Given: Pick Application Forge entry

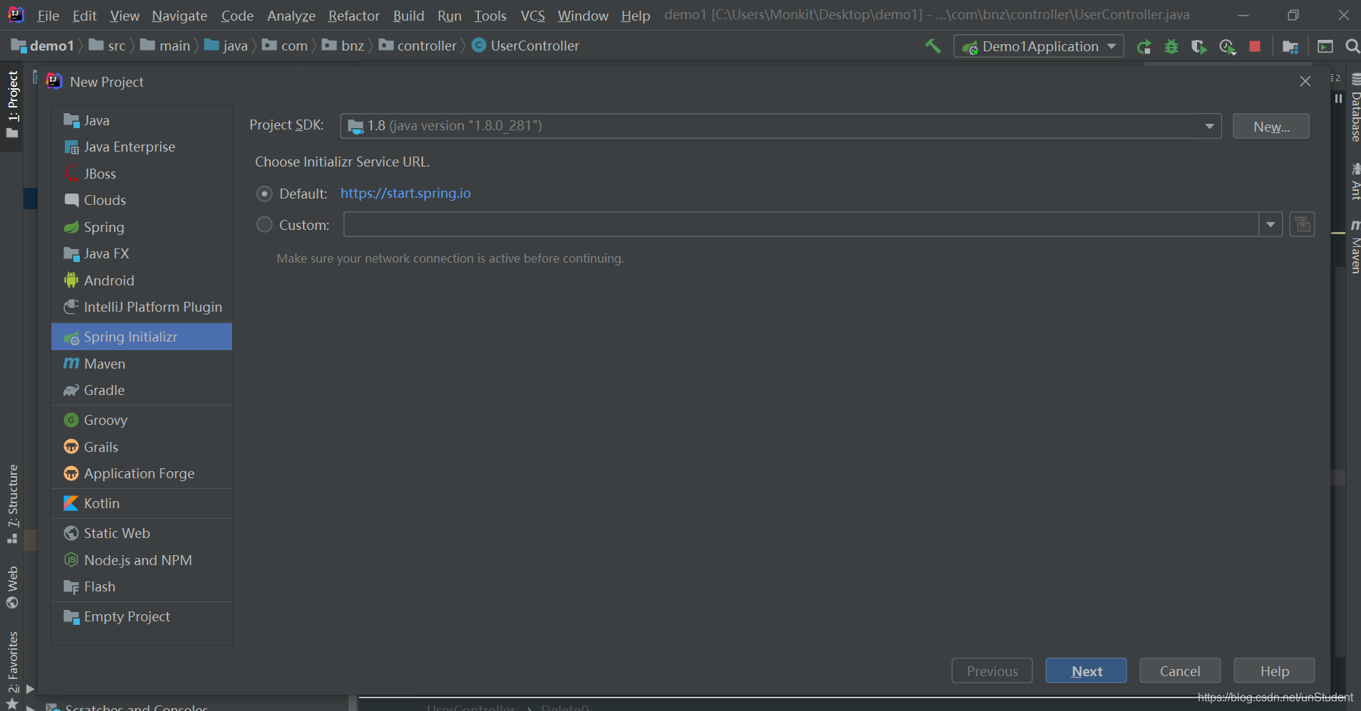Looking at the screenshot, I should [142, 474].
